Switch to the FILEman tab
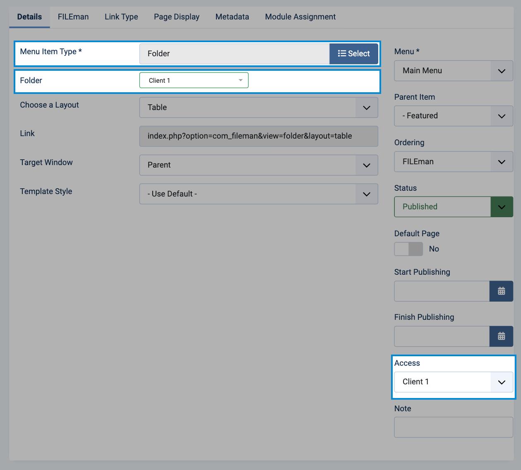This screenshot has width=521, height=470. [x=73, y=17]
